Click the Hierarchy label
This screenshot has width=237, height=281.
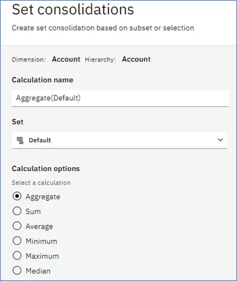(100, 60)
